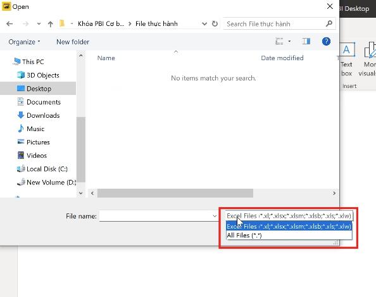Click the Downloads blue arrow icon
376x297 pixels.
click(21, 115)
